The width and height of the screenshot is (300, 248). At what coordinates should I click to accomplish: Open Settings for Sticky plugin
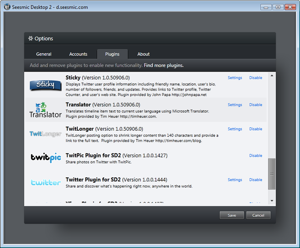235,78
